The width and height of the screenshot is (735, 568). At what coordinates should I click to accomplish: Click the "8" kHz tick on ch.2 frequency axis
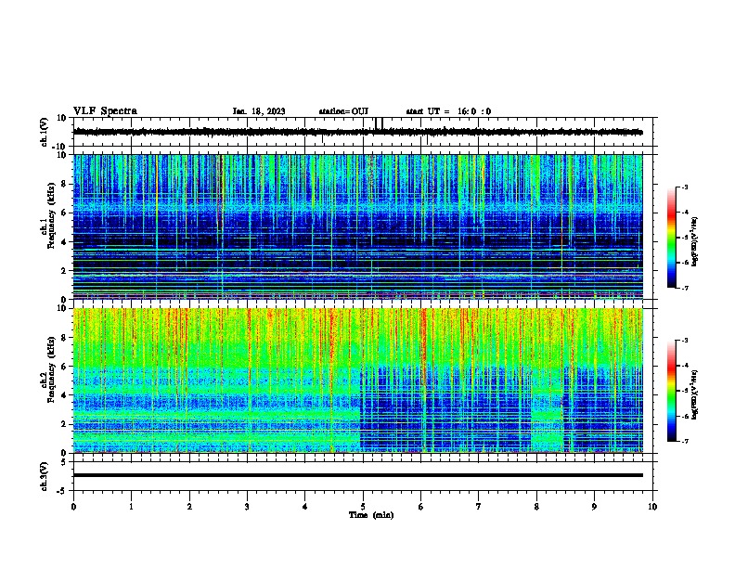[x=64, y=338]
